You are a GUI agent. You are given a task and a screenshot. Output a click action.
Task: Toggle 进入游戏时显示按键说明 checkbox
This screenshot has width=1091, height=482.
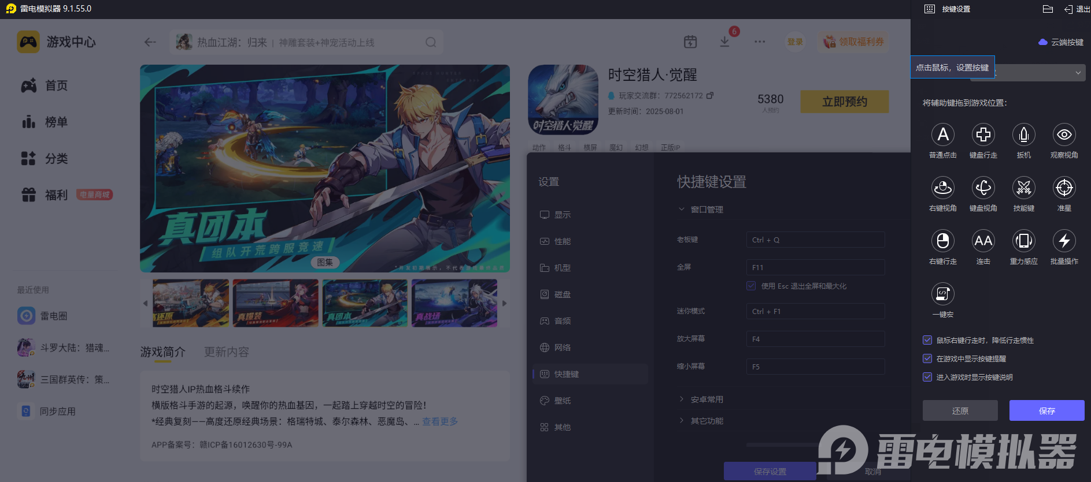click(927, 377)
